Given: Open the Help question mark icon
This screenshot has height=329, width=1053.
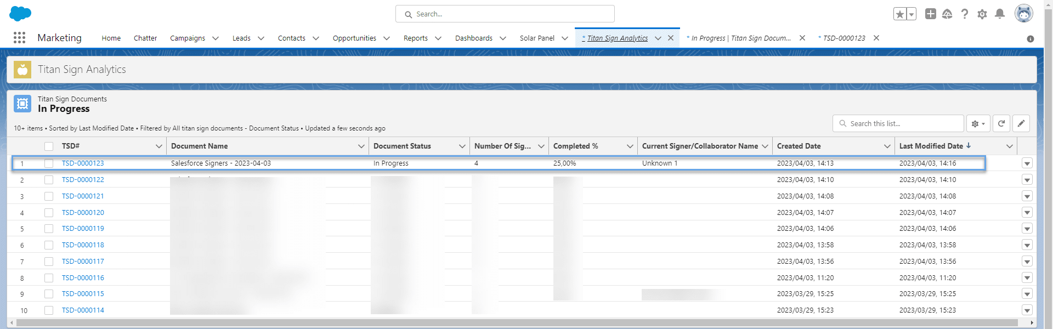Looking at the screenshot, I should (x=965, y=14).
